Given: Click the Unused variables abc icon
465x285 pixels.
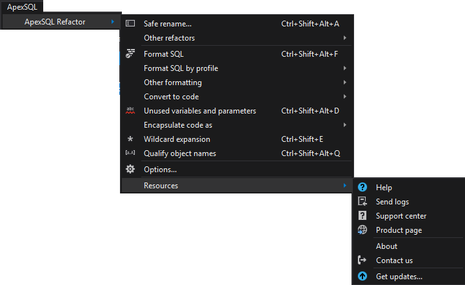Looking at the screenshot, I should pos(130,110).
